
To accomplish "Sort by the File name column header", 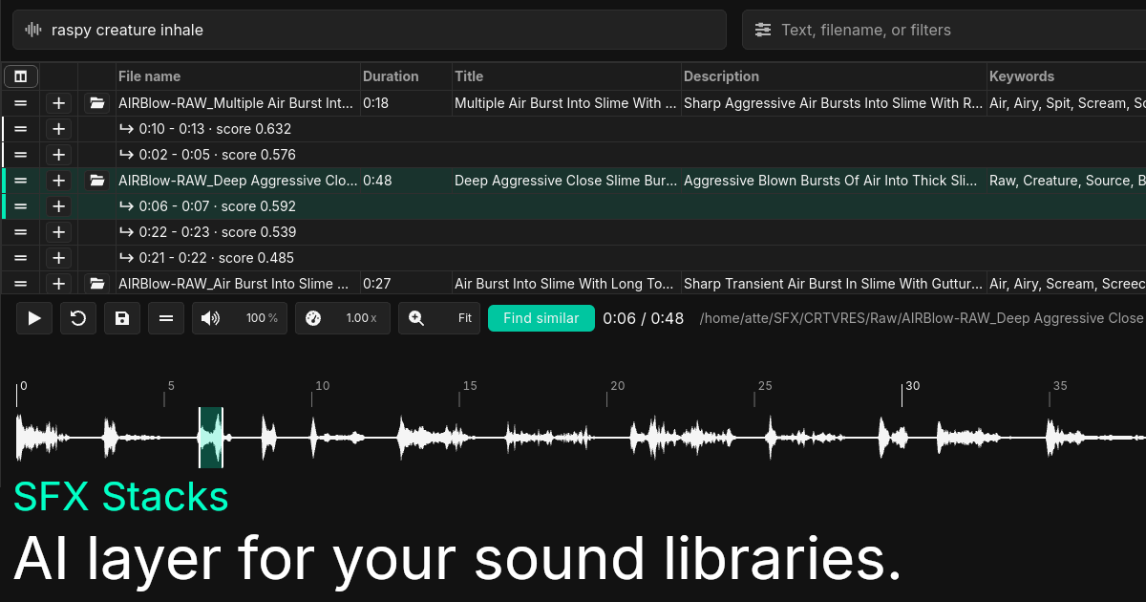I will pyautogui.click(x=149, y=76).
